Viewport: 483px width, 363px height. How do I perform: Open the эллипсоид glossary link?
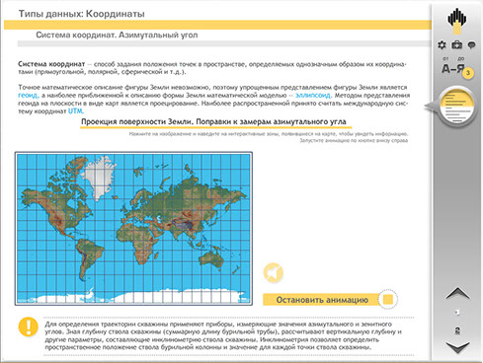[x=314, y=96]
